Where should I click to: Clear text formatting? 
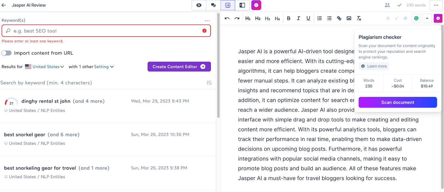(x=359, y=18)
